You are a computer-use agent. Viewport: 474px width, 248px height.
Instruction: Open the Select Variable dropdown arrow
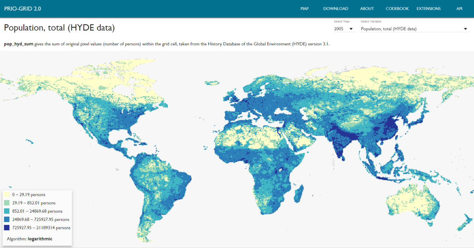465,29
